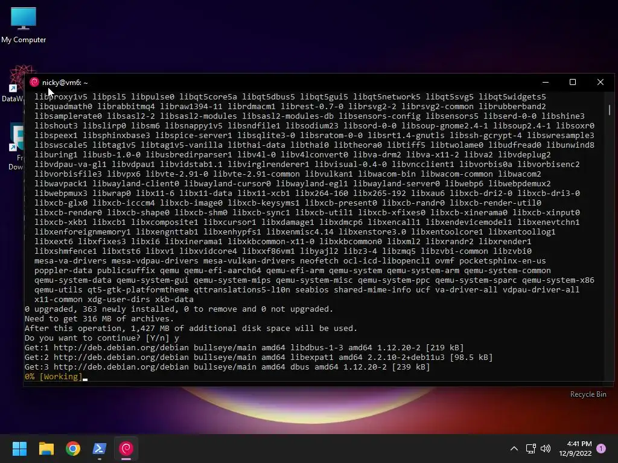This screenshot has height=463, width=618.
Task: Click the 'poppler-data' package name
Action: point(63,271)
